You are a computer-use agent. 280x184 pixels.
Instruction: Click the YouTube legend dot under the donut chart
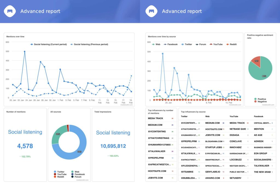55,174
